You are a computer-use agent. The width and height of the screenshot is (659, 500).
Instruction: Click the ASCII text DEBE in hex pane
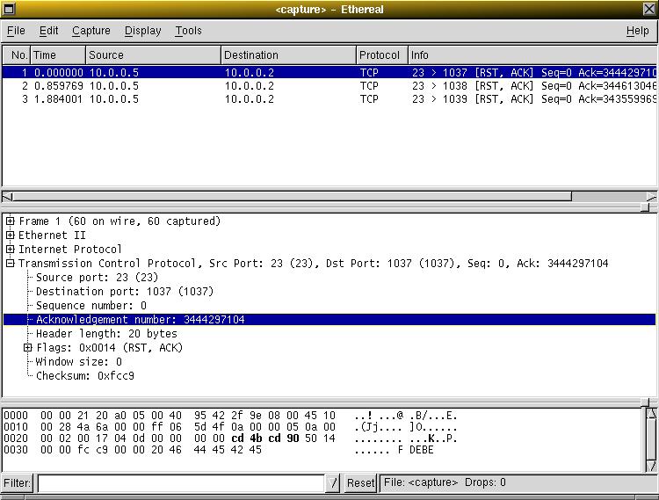click(x=422, y=450)
